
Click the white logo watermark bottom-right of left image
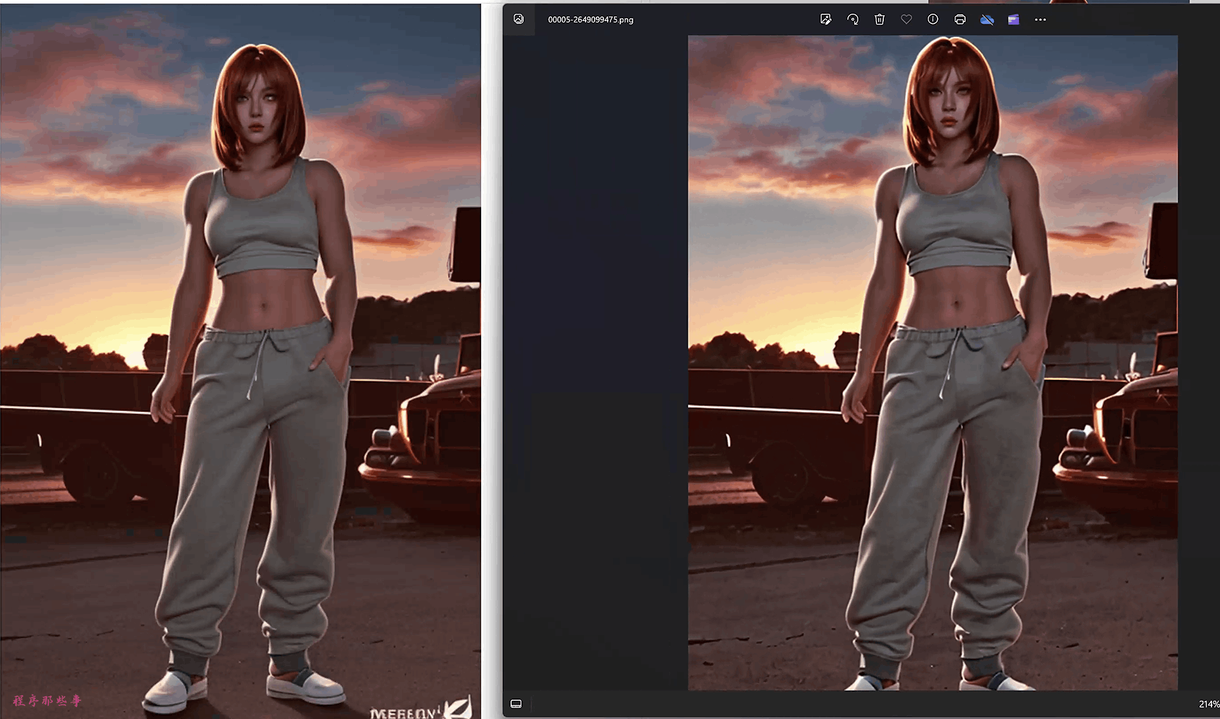click(421, 710)
